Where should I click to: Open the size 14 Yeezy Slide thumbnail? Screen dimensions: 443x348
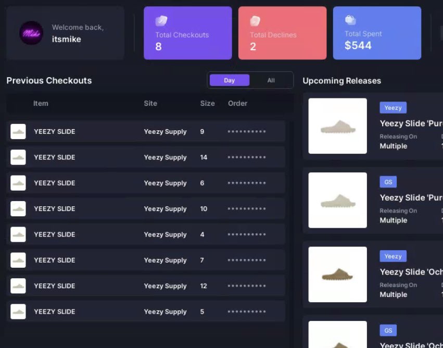pyautogui.click(x=18, y=157)
